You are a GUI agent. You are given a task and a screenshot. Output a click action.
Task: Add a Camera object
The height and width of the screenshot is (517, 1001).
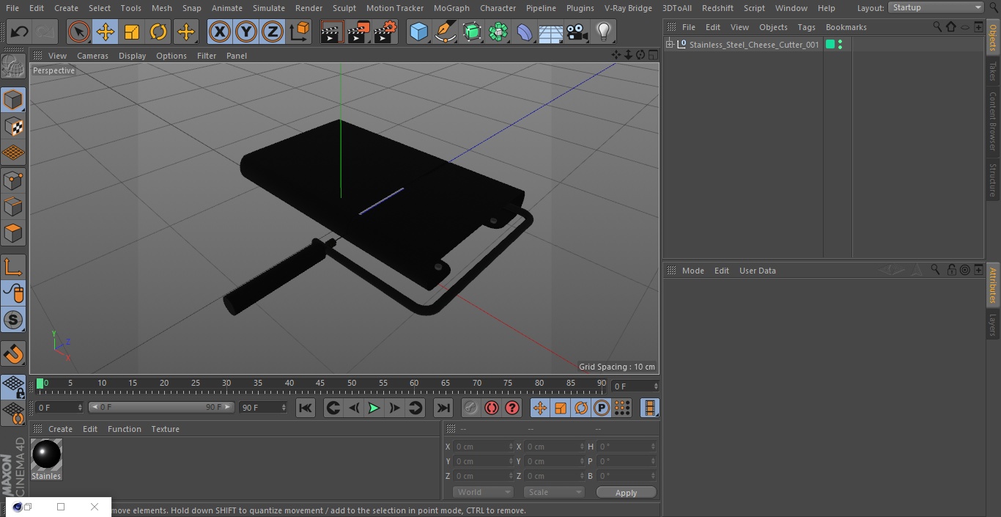[x=577, y=32]
